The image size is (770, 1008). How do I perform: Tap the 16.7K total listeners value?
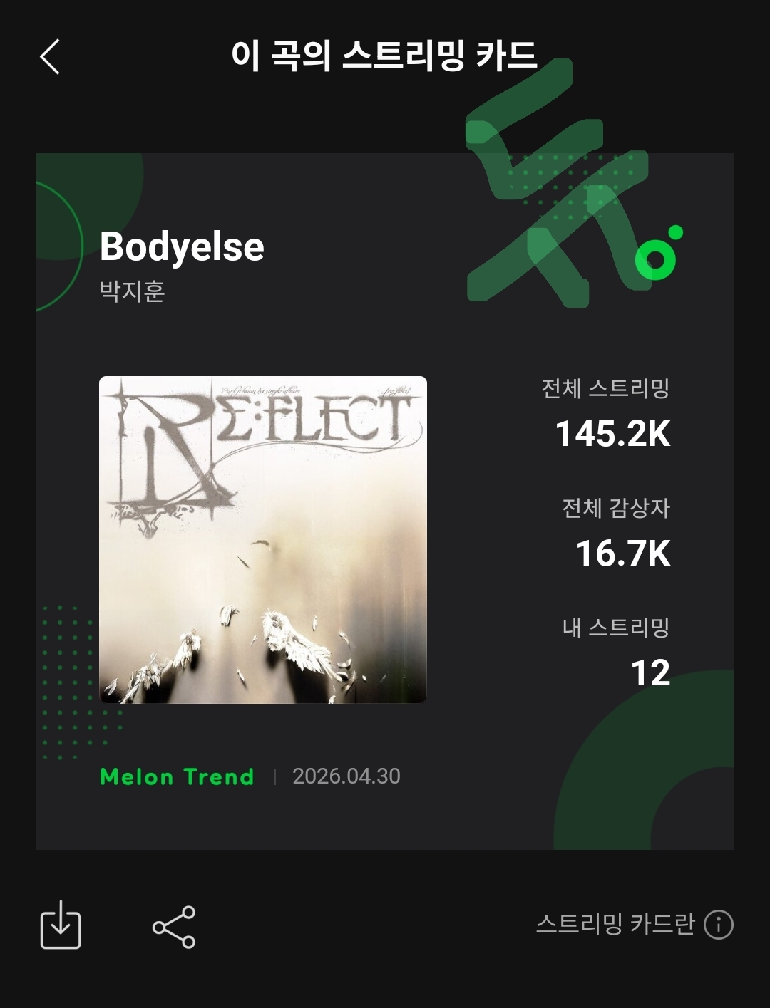click(623, 554)
